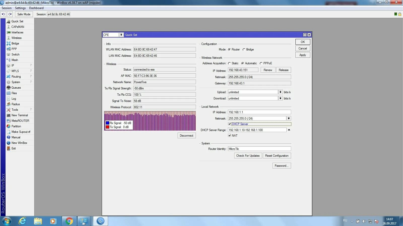The height and width of the screenshot is (226, 403).
Task: Open the Mesh sidebar icon
Action: coord(9,60)
